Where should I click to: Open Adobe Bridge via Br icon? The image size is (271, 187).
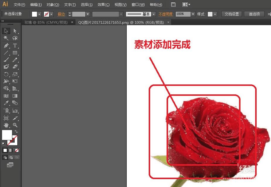[173, 4]
